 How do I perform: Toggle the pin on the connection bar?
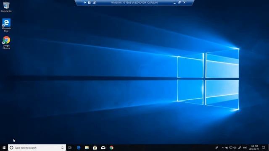(85, 3)
